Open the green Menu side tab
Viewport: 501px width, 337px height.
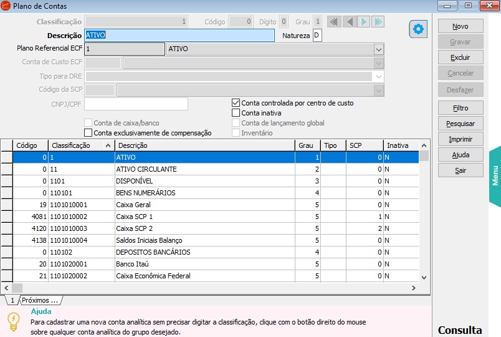[495, 176]
